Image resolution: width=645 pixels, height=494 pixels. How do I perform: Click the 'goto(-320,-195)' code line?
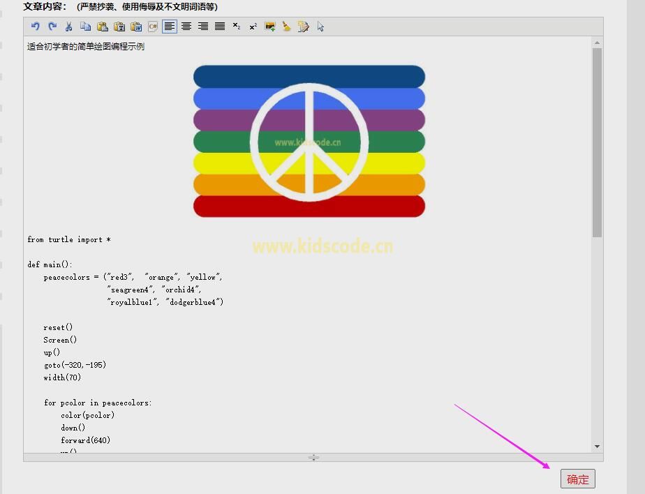[x=75, y=365]
